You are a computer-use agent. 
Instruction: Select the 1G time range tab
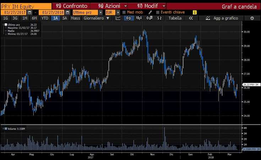tap(5, 18)
